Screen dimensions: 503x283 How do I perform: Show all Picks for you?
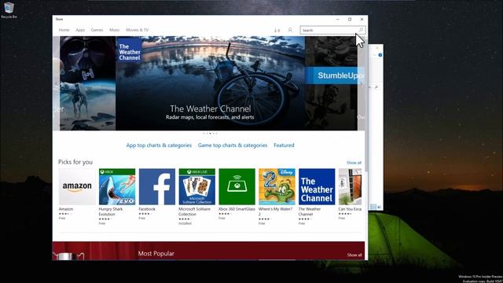pyautogui.click(x=354, y=163)
